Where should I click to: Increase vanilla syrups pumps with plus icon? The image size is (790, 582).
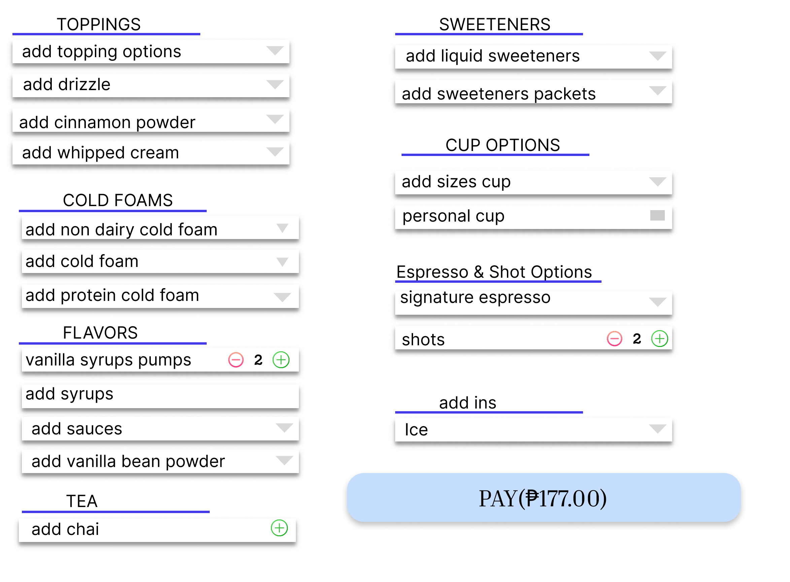pos(280,360)
